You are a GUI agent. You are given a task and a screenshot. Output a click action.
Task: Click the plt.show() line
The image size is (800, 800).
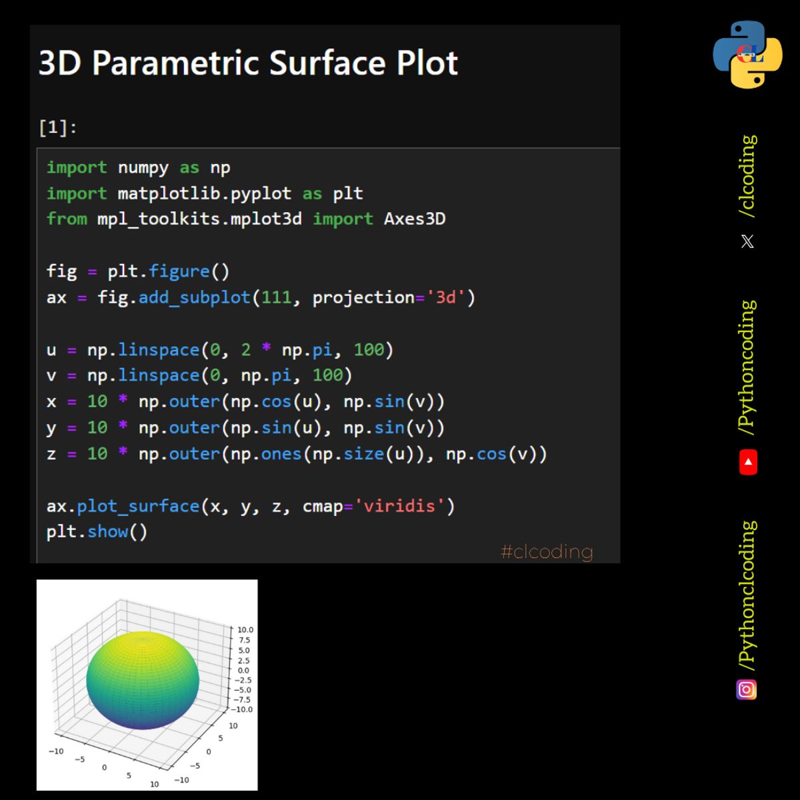point(97,531)
